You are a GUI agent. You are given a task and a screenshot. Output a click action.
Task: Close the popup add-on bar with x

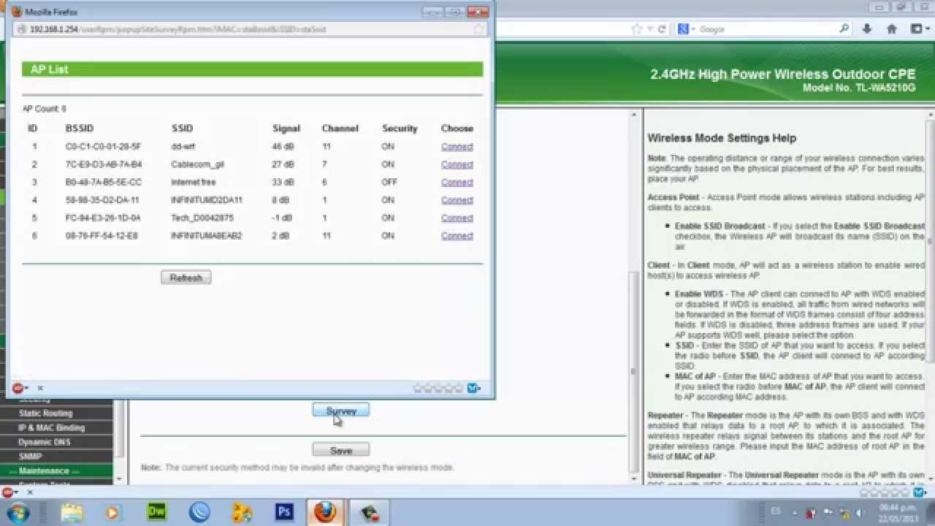pos(40,388)
